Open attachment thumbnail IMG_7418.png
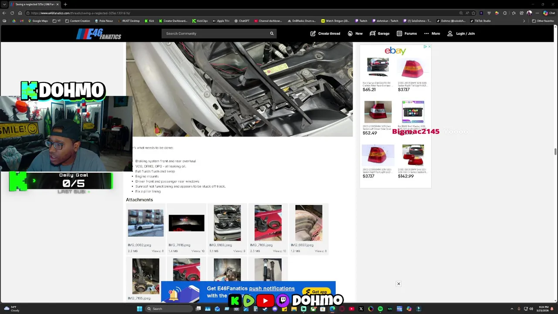 point(187,223)
